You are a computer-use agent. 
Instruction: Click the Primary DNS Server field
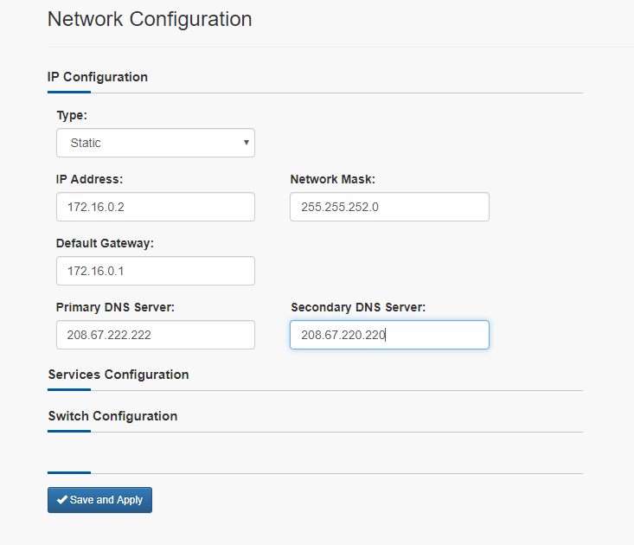pos(156,335)
